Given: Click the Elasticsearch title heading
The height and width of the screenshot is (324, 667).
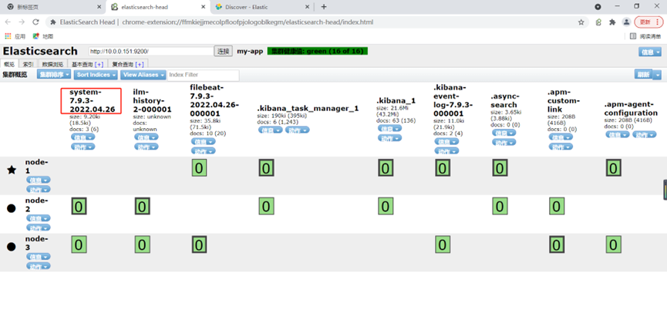Looking at the screenshot, I should click(x=40, y=51).
